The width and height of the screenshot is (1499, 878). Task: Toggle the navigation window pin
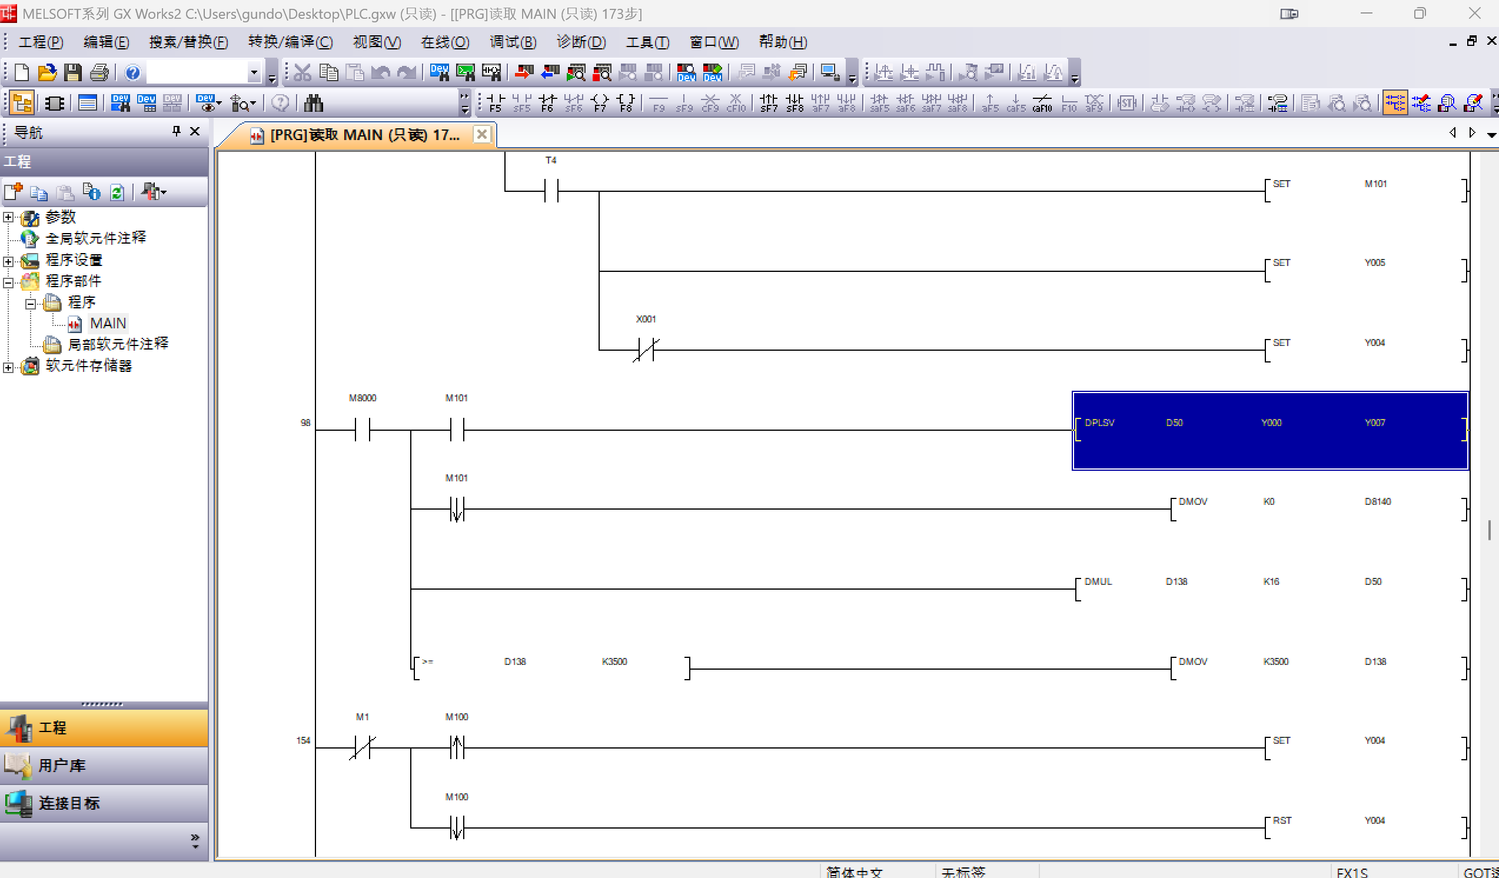176,131
